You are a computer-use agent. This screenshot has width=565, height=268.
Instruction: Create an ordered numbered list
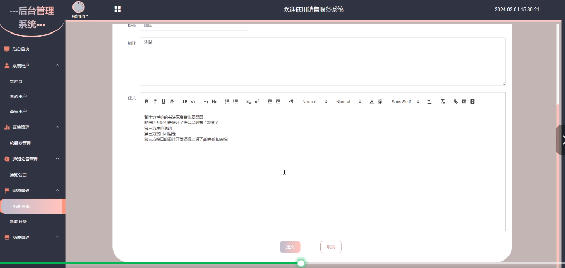[x=227, y=102]
